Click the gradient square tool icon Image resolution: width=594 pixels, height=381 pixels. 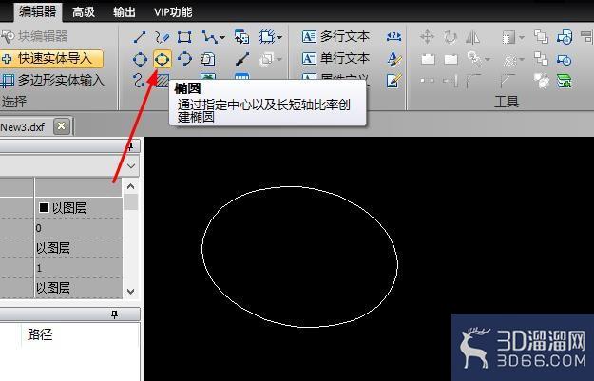coord(508,37)
